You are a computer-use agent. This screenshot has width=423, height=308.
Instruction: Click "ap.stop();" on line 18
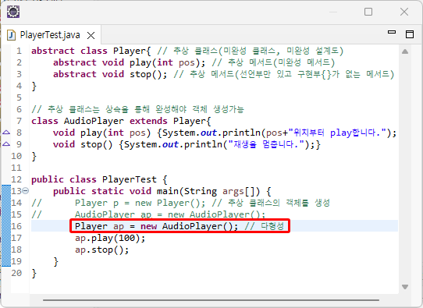[102, 250]
